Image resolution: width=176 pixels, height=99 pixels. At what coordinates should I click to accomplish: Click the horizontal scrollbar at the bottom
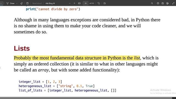click(x=86, y=98)
